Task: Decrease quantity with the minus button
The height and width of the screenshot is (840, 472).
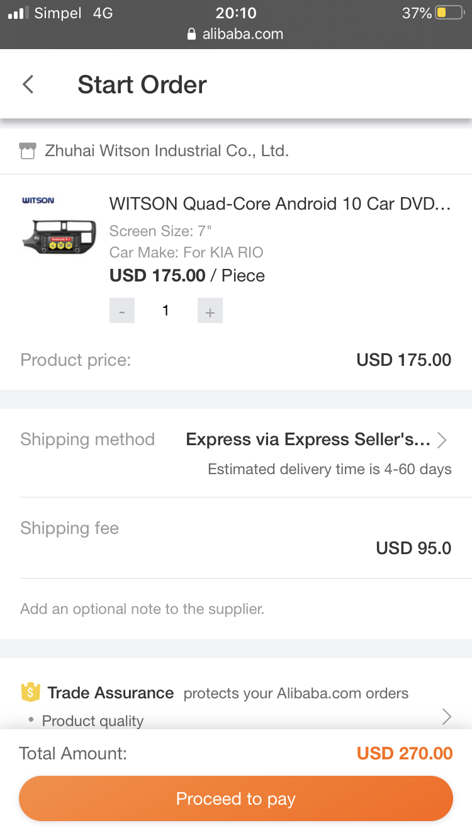Action: point(122,311)
